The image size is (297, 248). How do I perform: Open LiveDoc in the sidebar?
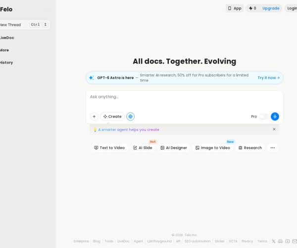[7, 38]
